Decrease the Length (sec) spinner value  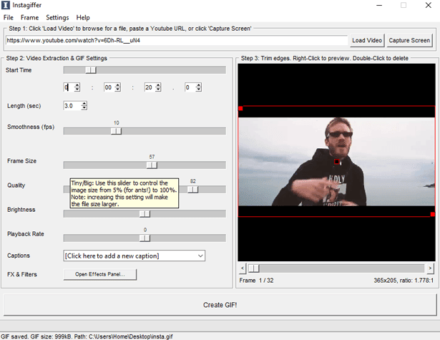coord(84,108)
